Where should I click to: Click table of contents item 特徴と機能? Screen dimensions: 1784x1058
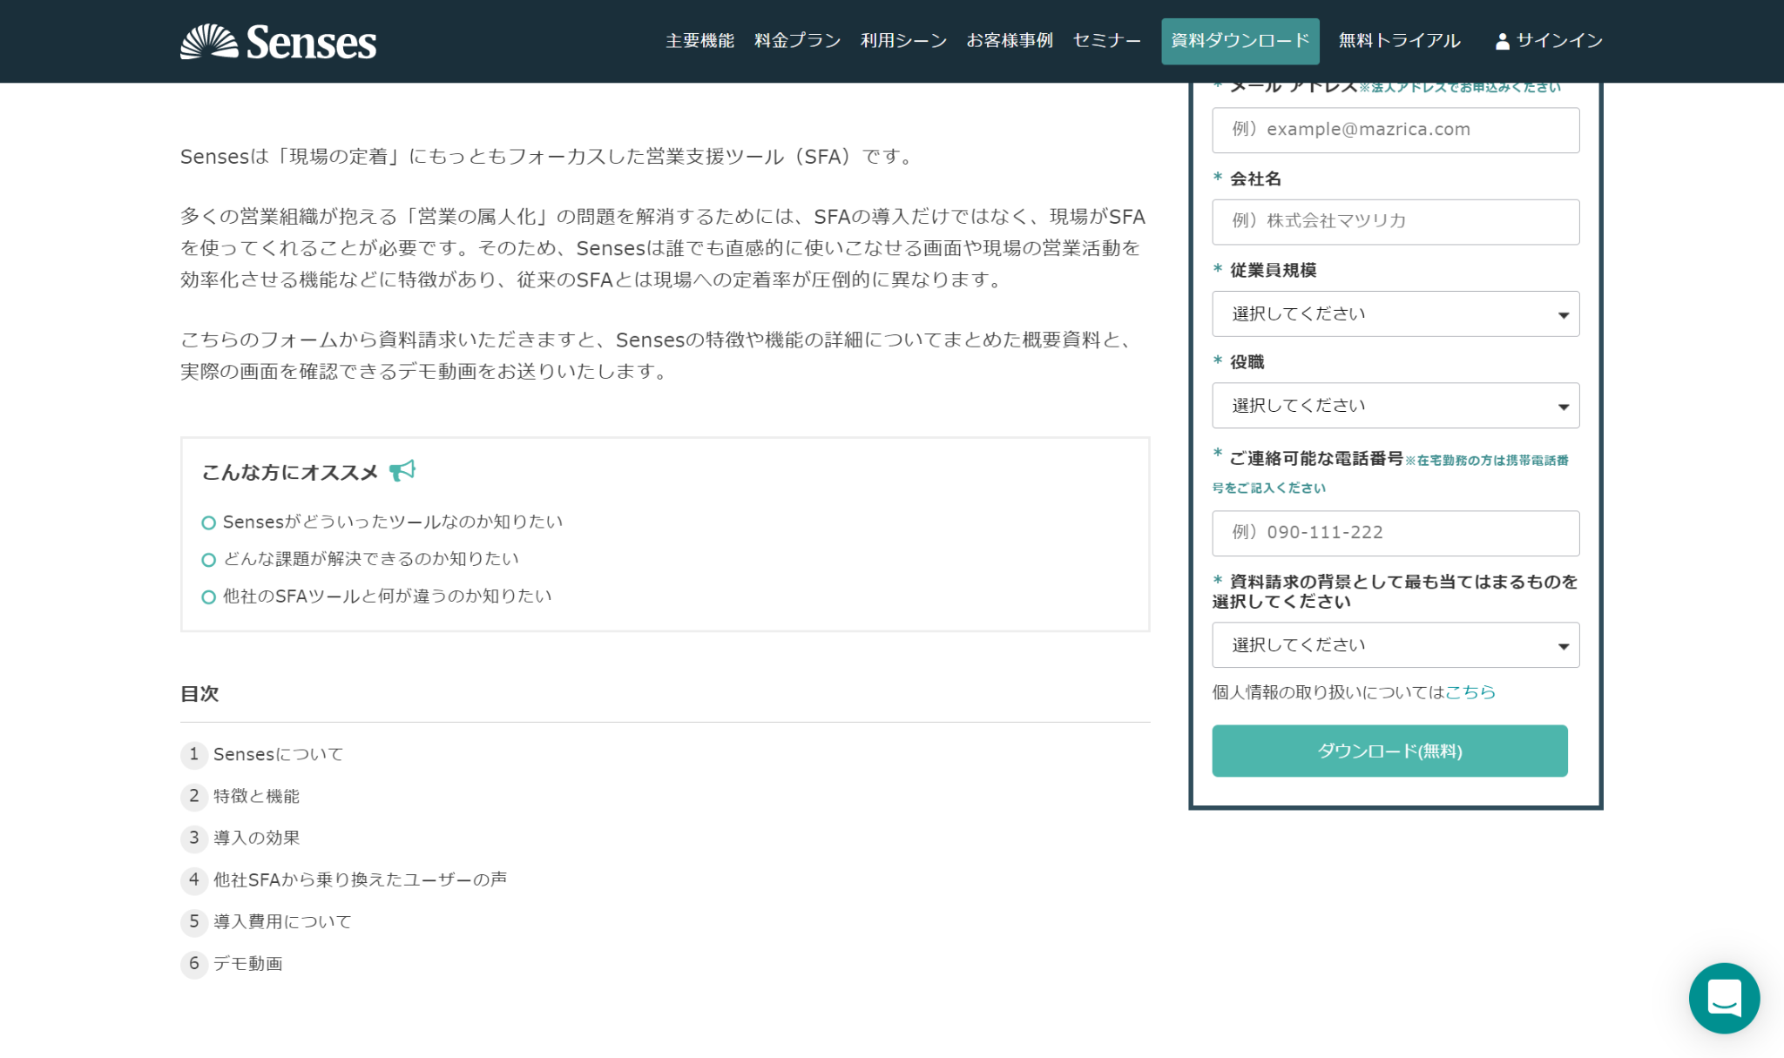click(256, 796)
